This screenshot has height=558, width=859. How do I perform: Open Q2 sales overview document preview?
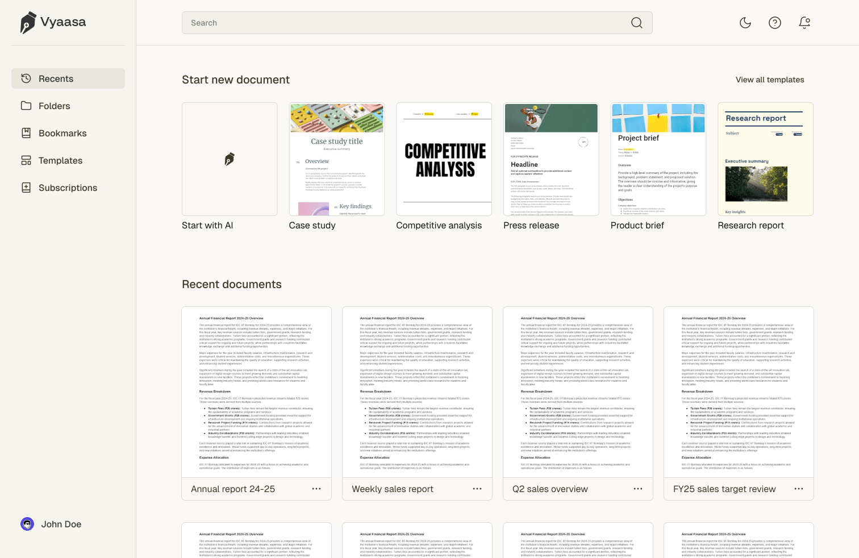(578, 392)
